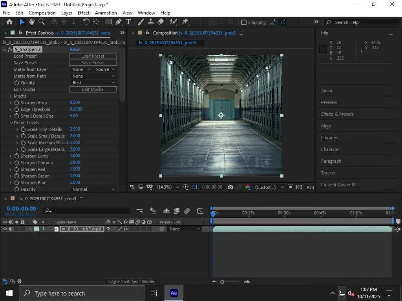402x301 pixels.
Task: Open the Quality dropdown set to Best
Action: 93,83
